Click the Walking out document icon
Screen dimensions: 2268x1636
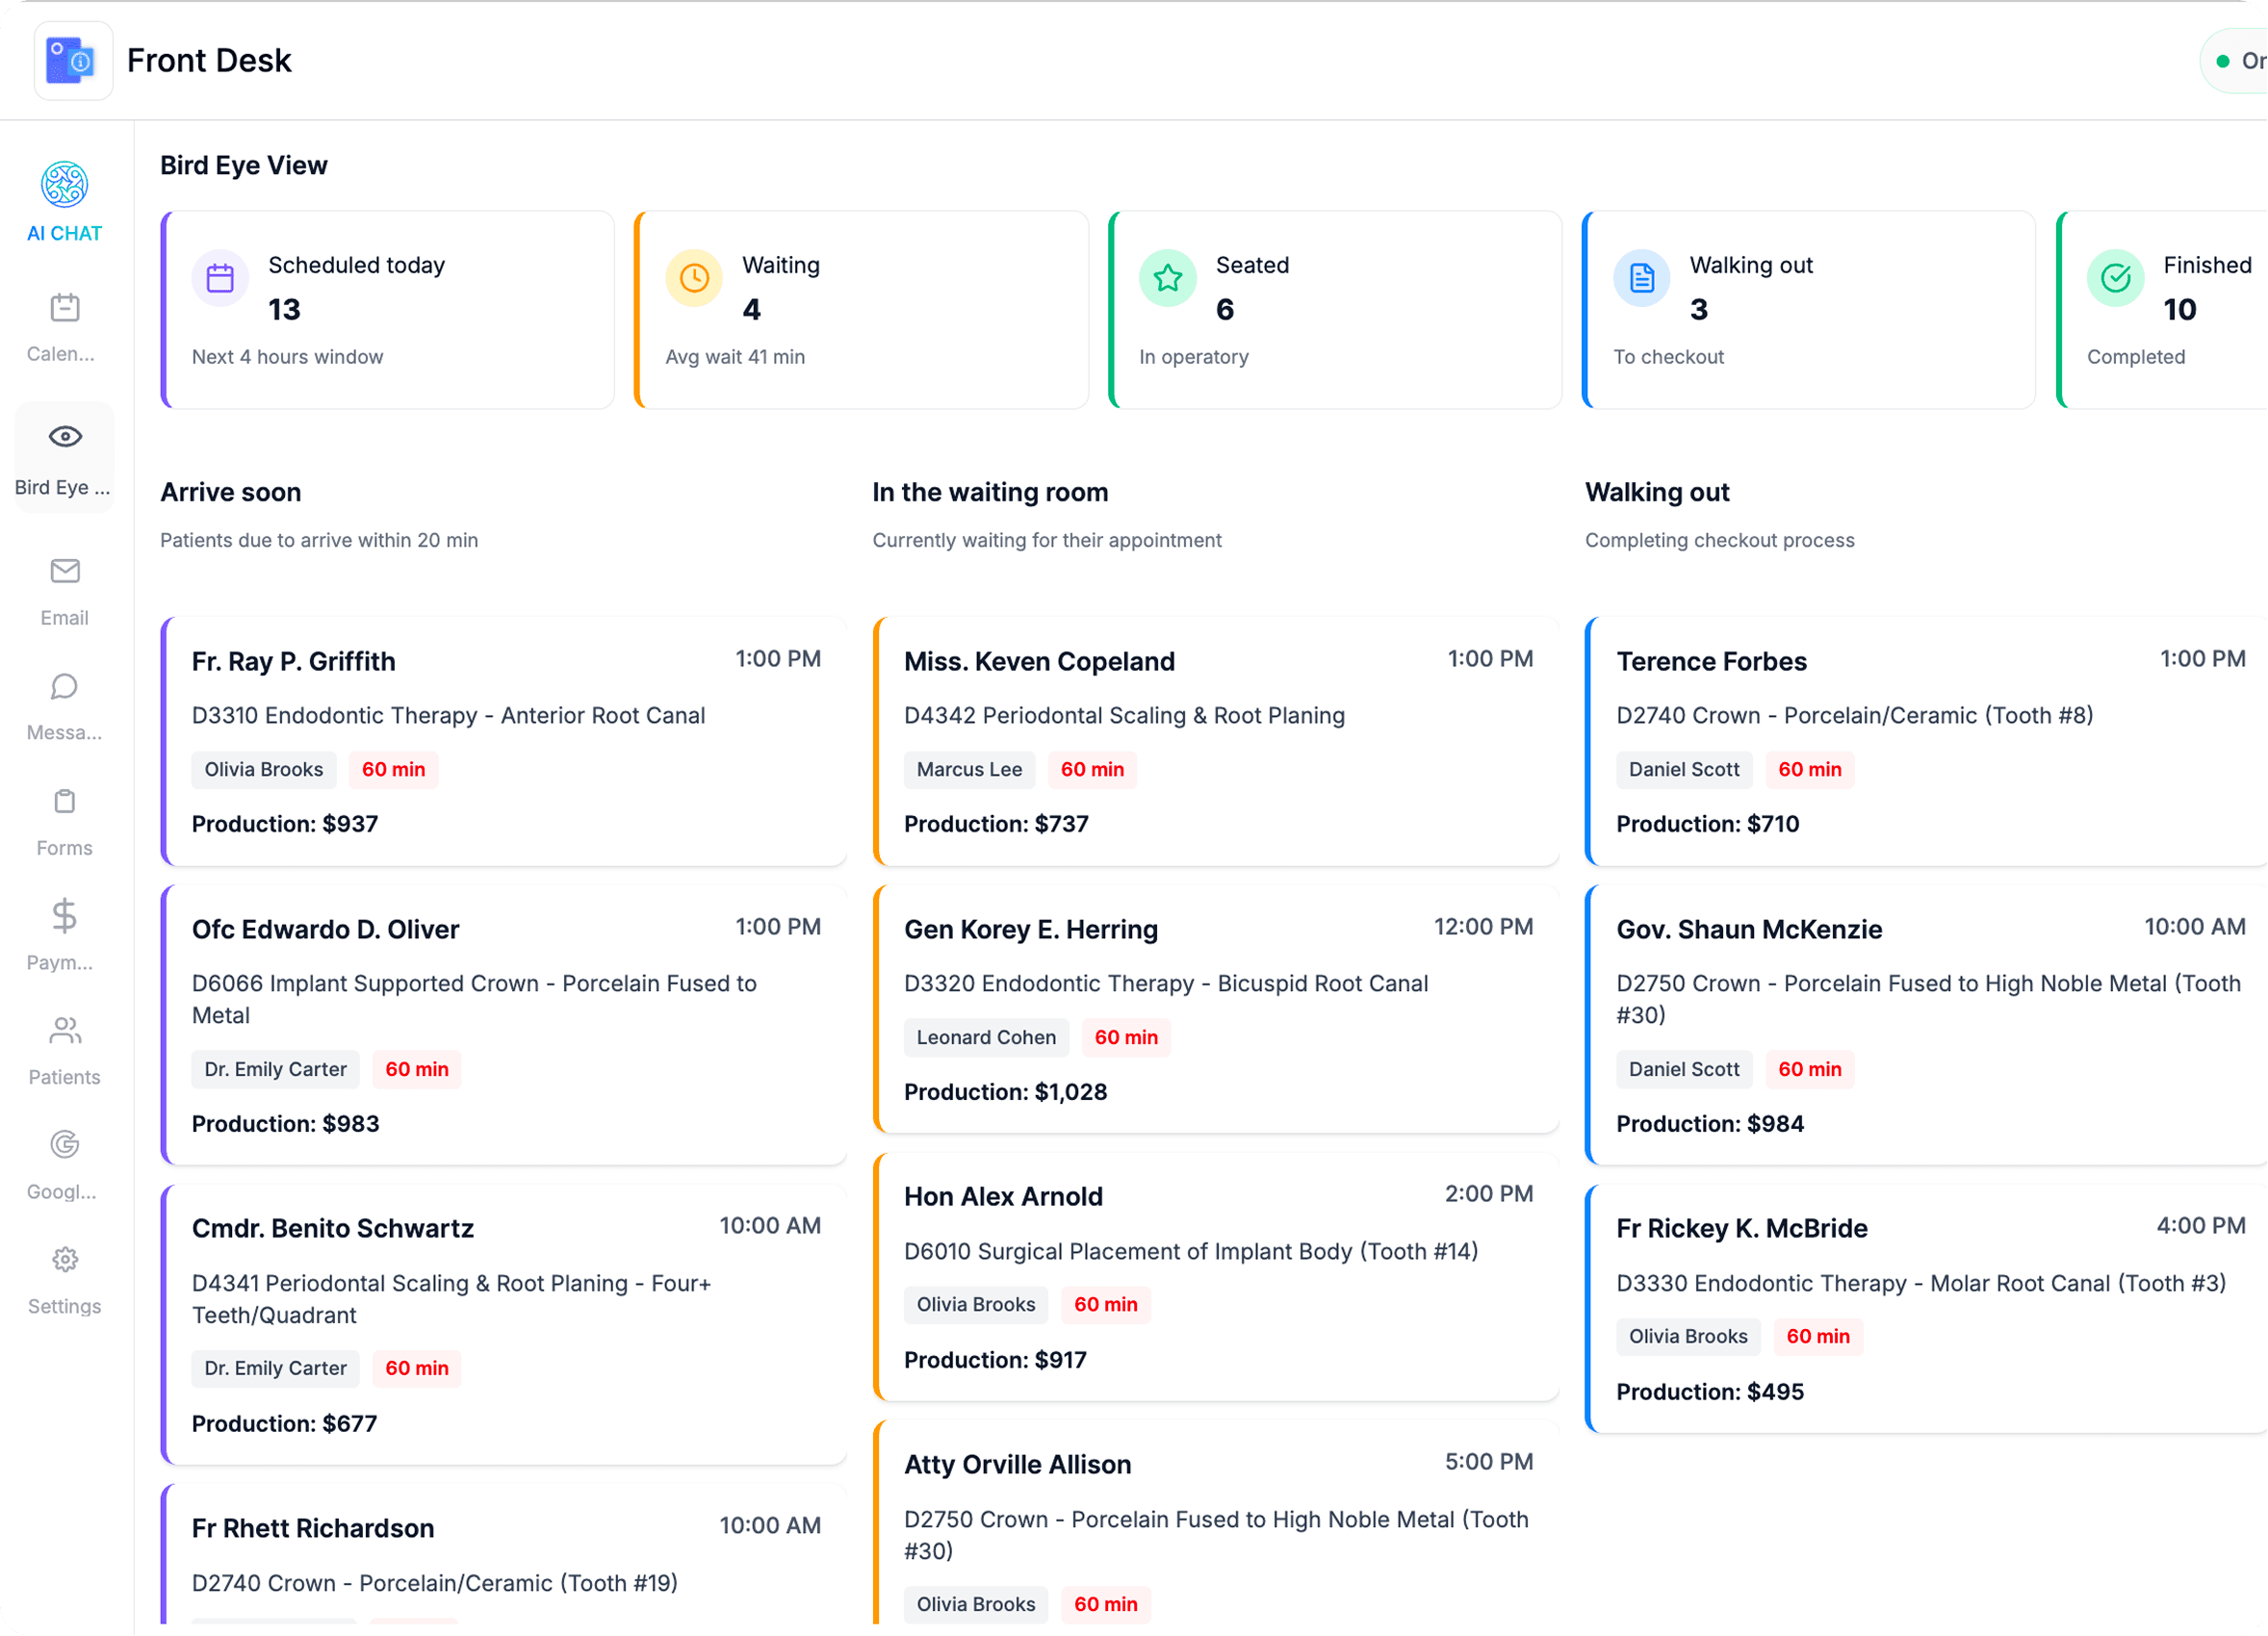click(x=1641, y=278)
